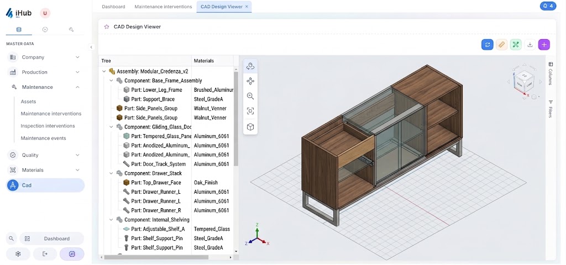Open the notifications bell showing 4
The height and width of the screenshot is (265, 566).
pyautogui.click(x=548, y=6)
